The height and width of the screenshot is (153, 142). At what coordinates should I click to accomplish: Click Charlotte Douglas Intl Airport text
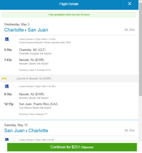35,54
